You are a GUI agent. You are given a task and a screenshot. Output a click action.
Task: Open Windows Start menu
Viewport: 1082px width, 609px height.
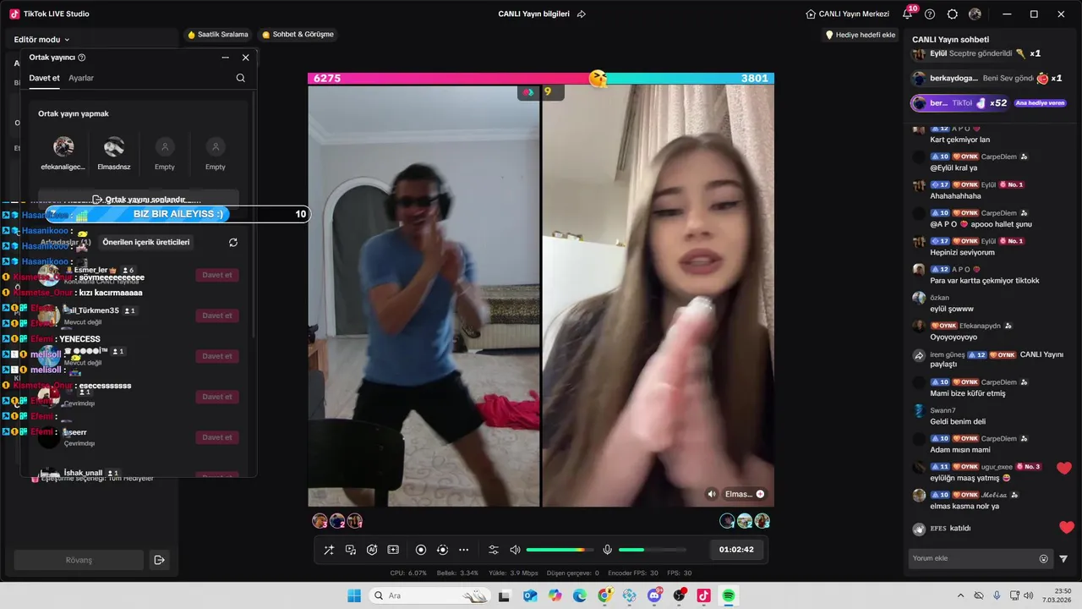[x=354, y=595]
